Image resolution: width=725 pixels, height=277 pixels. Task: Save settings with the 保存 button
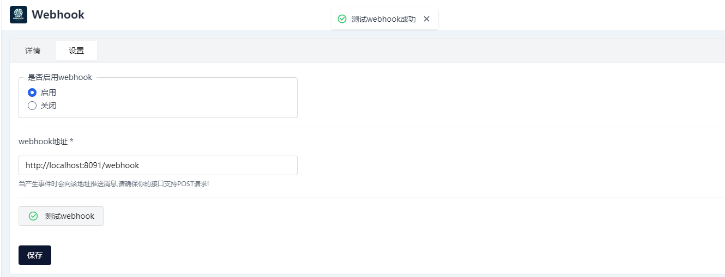coord(35,255)
